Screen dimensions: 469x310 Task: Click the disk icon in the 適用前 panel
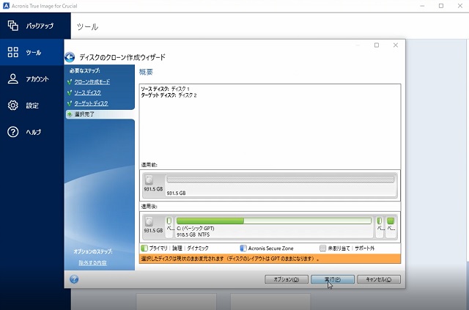(x=149, y=180)
